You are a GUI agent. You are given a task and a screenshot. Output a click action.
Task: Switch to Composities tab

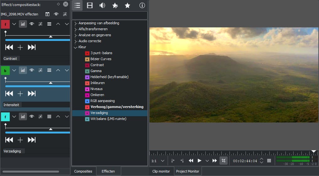coord(83,171)
